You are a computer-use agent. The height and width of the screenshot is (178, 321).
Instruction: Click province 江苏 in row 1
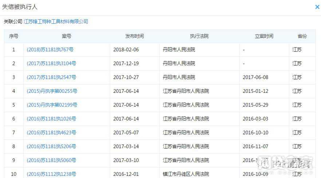[x=297, y=49]
